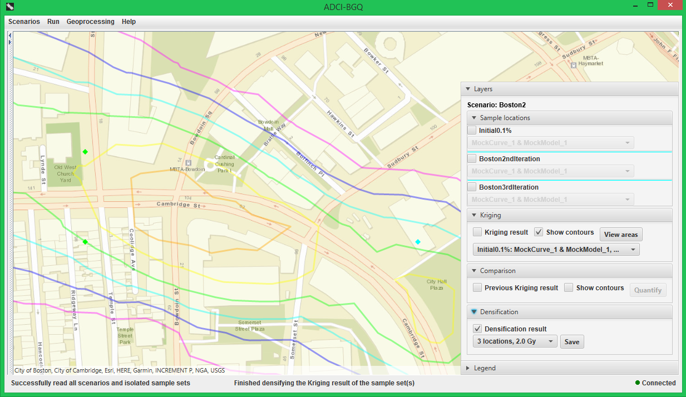Click the green Connected status indicator
Image resolution: width=686 pixels, height=397 pixels.
coord(638,383)
